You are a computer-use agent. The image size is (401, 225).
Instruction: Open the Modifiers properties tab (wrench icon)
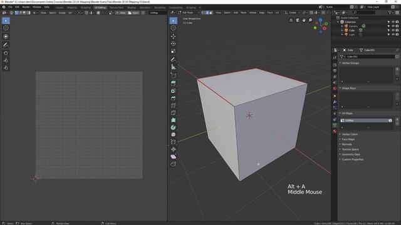[x=335, y=102]
